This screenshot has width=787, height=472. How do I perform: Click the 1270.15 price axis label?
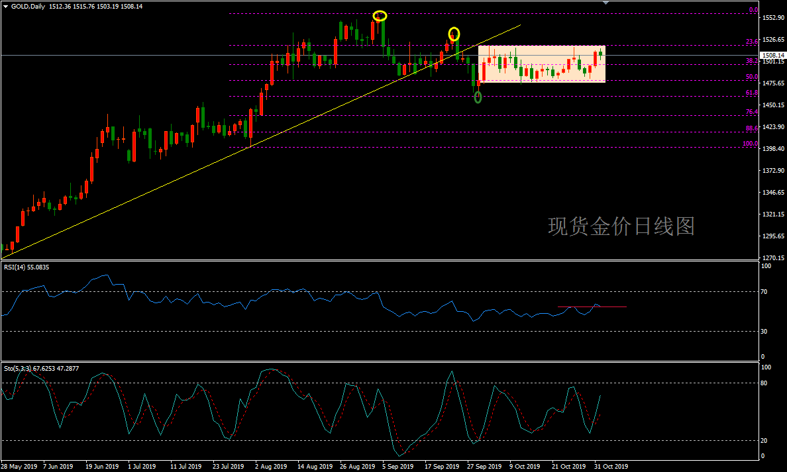(x=773, y=258)
